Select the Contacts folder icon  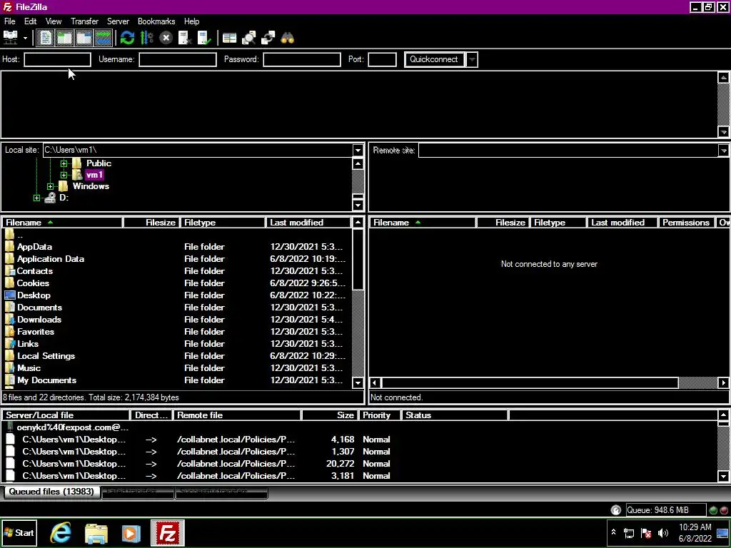tap(10, 271)
